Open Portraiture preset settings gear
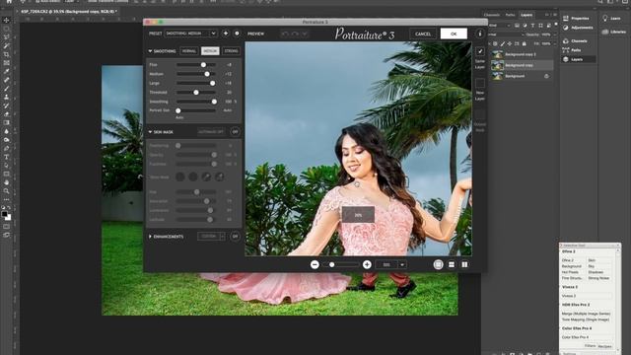Image resolution: width=631 pixels, height=355 pixels. click(237, 34)
